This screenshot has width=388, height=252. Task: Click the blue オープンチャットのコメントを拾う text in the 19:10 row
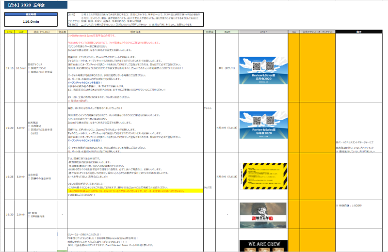(85, 83)
